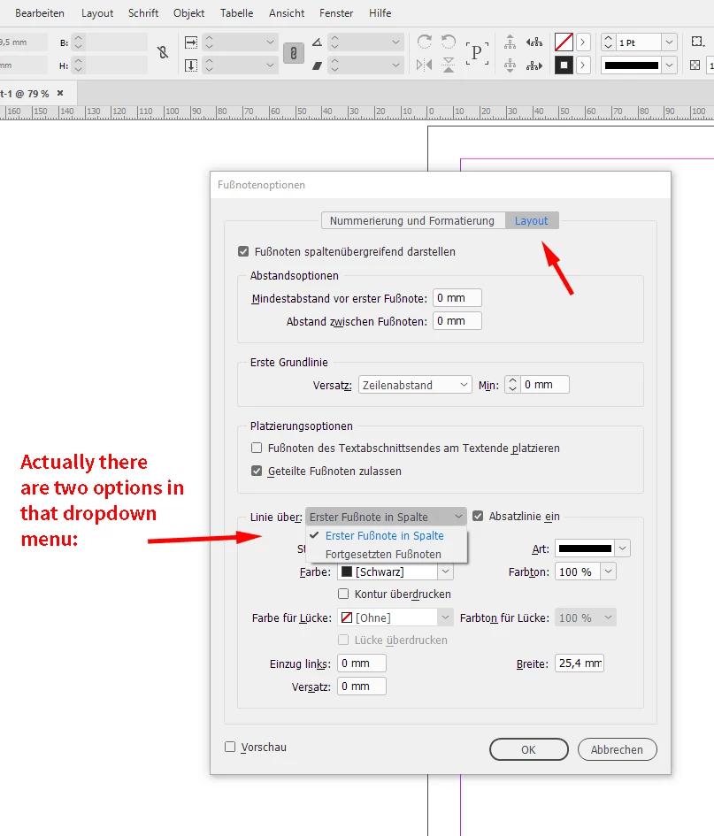
Task: Open the Versatz 'Zeilenabstand' dropdown
Action: pos(415,385)
